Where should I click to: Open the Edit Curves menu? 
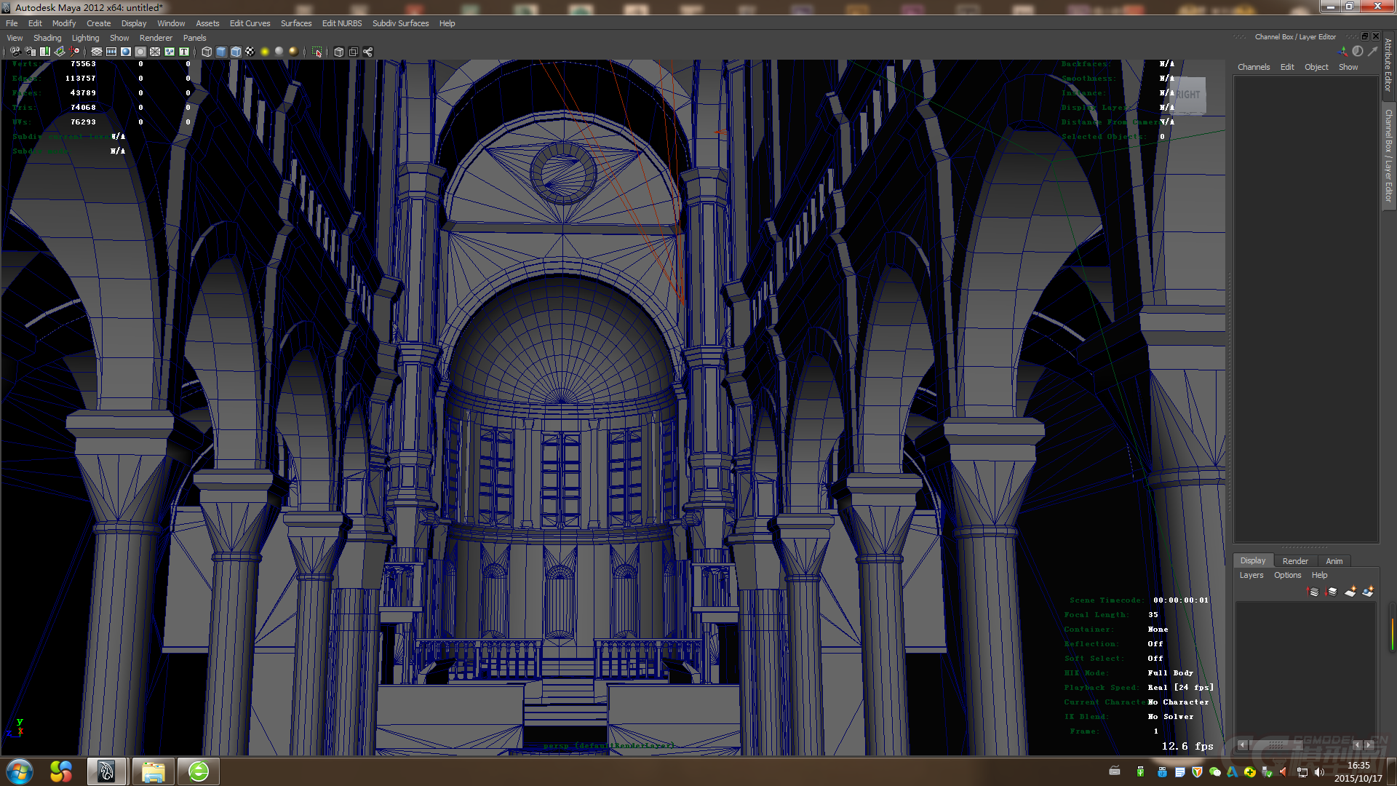[250, 23]
